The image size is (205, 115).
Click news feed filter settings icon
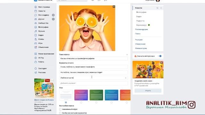157,8
